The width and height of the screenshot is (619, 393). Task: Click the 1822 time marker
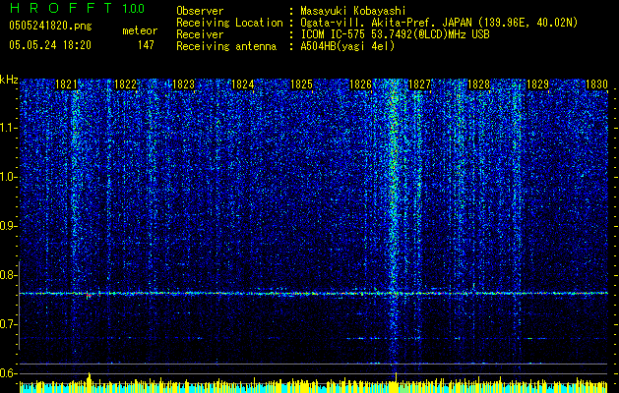[125, 84]
